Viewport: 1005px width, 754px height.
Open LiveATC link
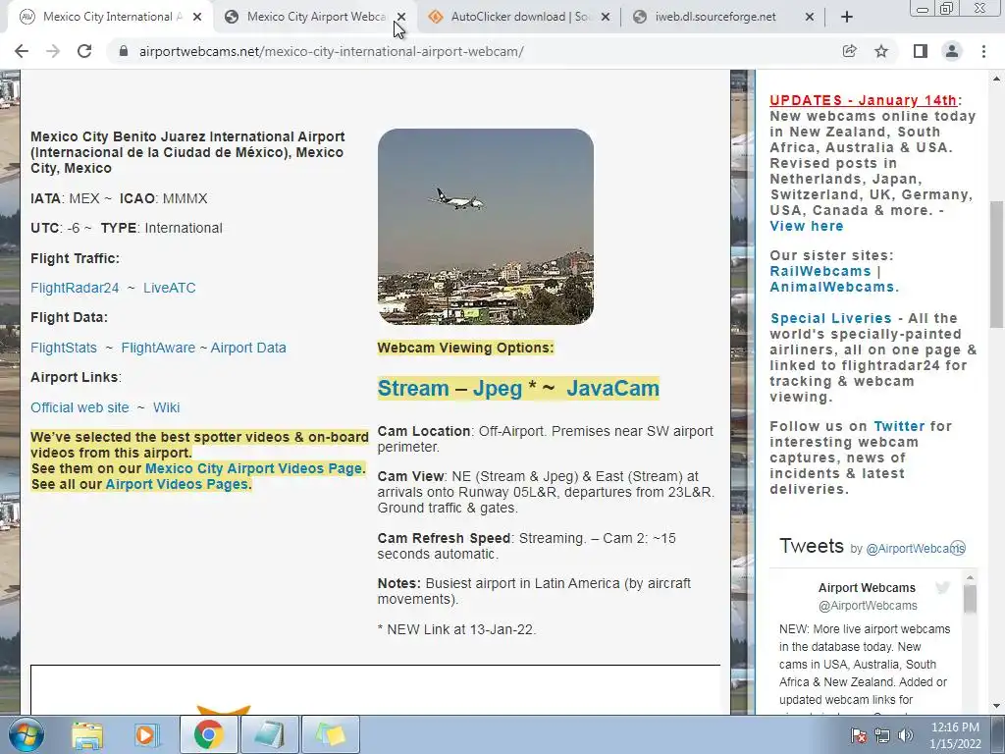[169, 288]
